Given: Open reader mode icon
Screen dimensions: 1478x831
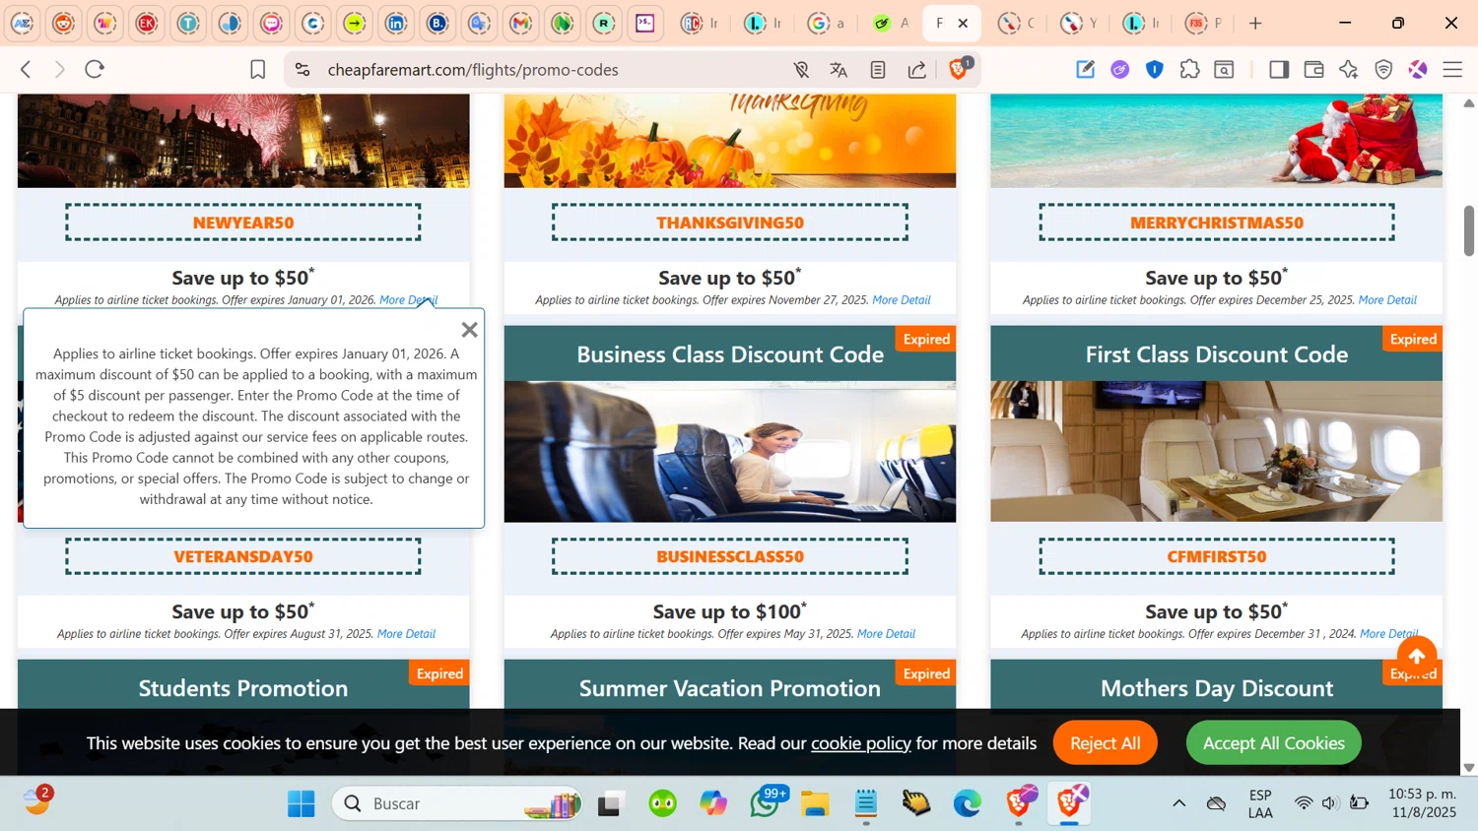Looking at the screenshot, I should pyautogui.click(x=878, y=69).
